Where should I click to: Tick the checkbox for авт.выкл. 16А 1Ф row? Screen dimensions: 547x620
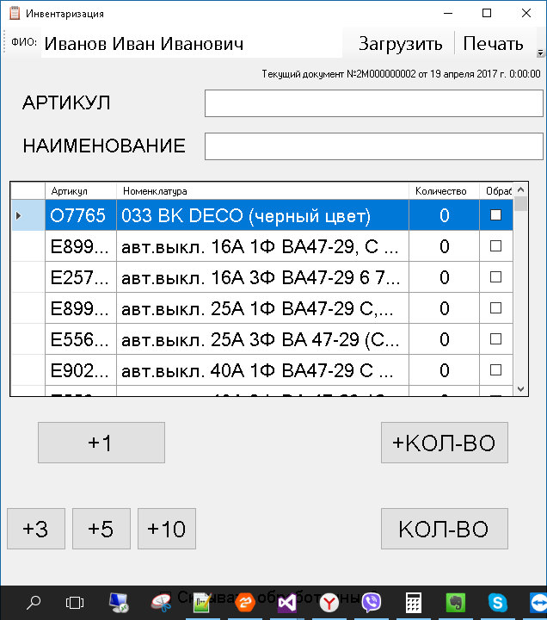pos(495,246)
